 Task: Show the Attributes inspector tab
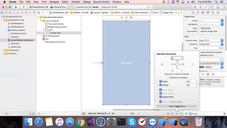(208, 13)
